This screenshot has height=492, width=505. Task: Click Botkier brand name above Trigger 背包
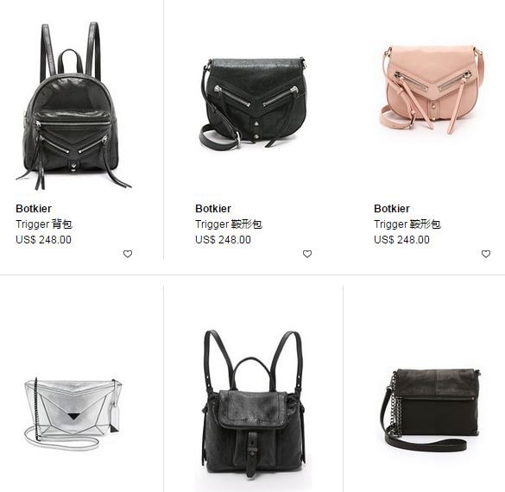[x=34, y=209]
